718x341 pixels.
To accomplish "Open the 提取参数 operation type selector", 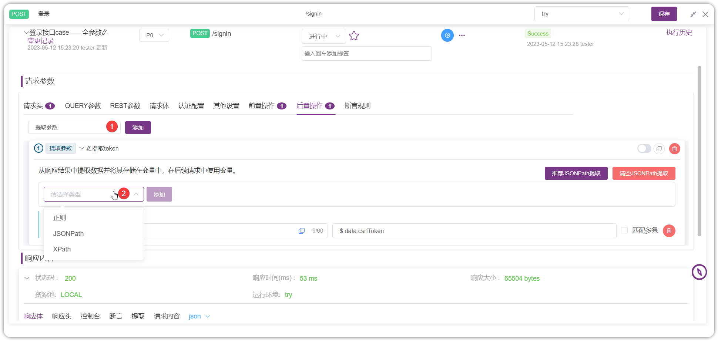I will tap(74, 128).
